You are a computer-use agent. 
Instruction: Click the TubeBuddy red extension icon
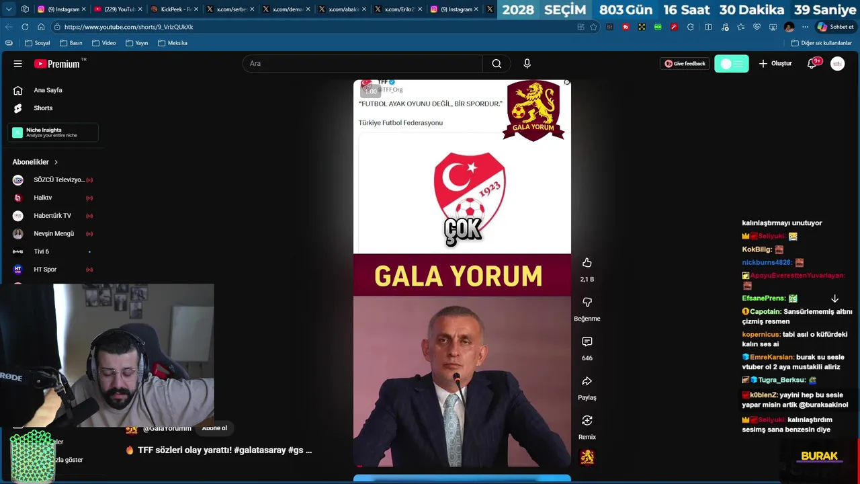(626, 27)
